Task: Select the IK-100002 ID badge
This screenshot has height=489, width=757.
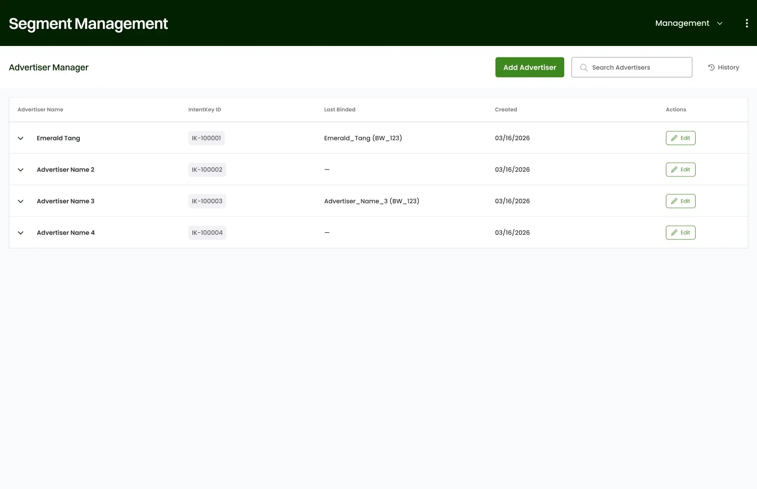Action: [207, 169]
